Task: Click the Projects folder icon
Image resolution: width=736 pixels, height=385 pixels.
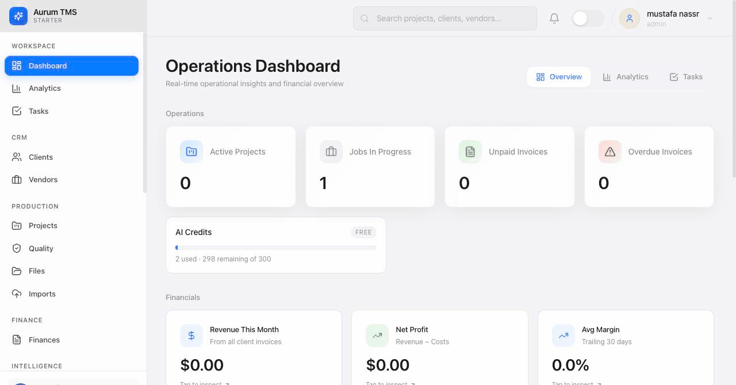Action: pyautogui.click(x=17, y=225)
